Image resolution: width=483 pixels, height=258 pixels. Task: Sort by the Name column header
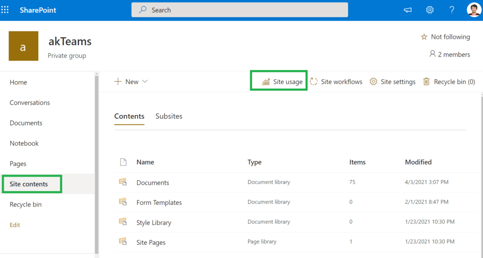(145, 162)
